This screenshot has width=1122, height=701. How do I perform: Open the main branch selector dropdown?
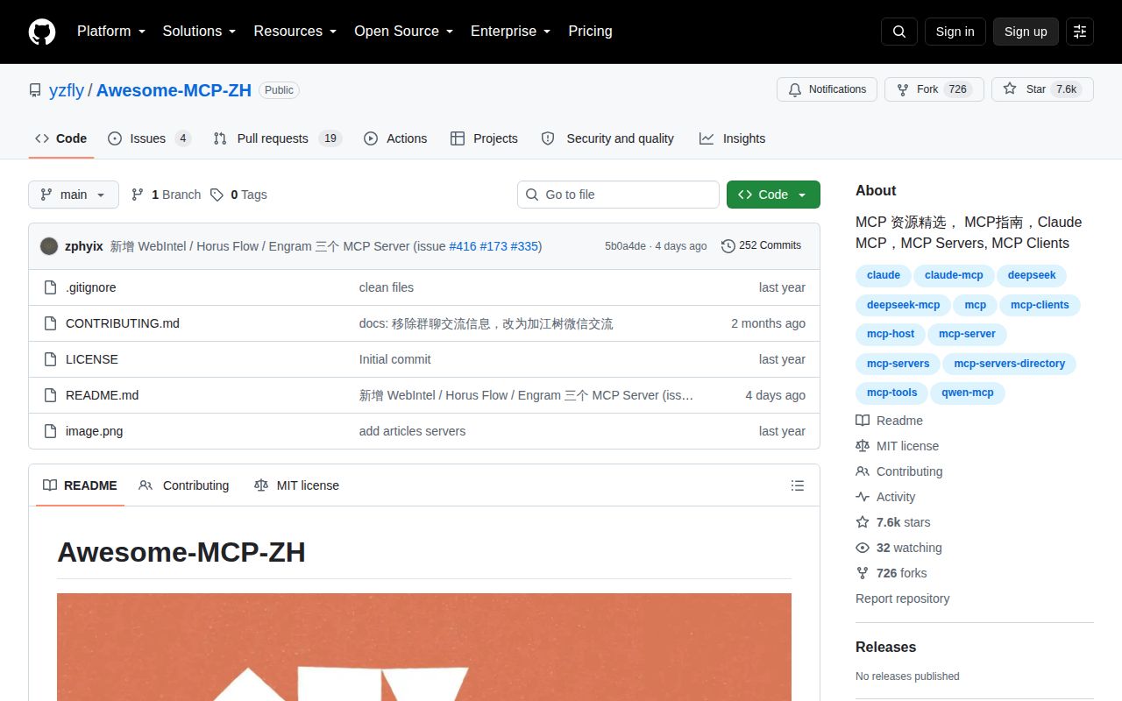coord(74,195)
